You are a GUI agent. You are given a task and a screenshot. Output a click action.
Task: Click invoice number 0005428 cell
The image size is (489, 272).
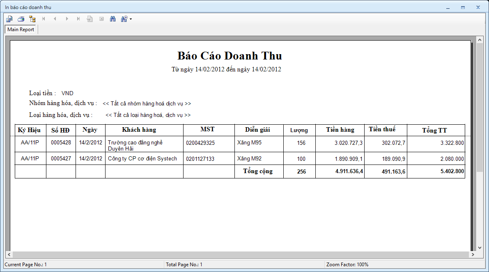pos(61,143)
